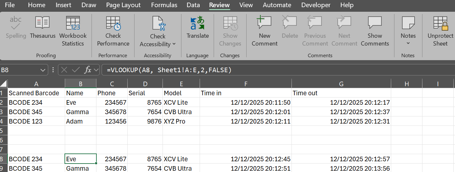
Task: Expand the Name Box dropdown
Action: coord(44,70)
